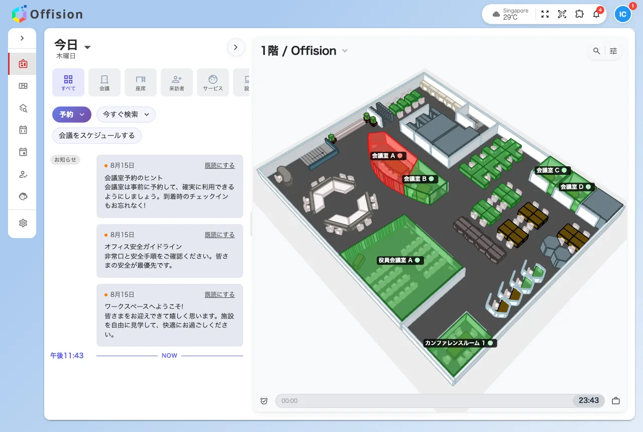643x432 pixels.
Task: Open map filter sliders icon
Action: coord(613,51)
